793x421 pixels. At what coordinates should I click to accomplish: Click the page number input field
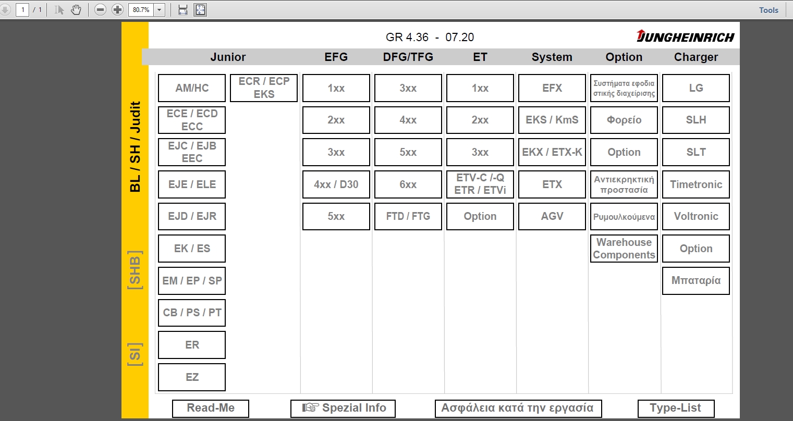(x=22, y=9)
